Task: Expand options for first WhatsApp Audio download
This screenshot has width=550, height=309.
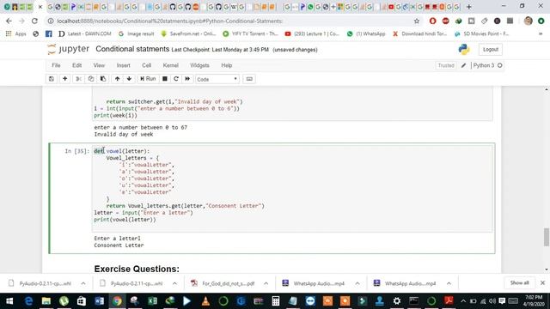Action: pyautogui.click(x=357, y=283)
